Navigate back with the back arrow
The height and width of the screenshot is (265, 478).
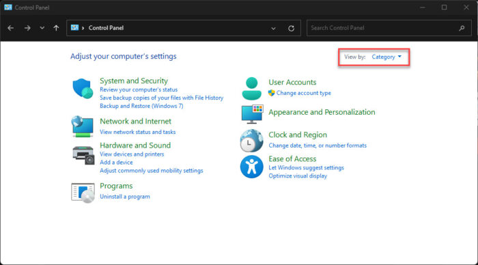click(11, 28)
